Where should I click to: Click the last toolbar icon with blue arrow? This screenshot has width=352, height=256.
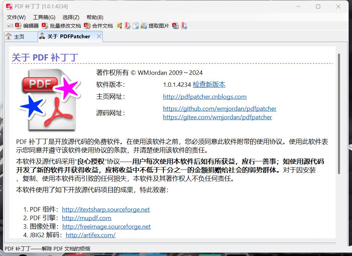tap(184, 26)
